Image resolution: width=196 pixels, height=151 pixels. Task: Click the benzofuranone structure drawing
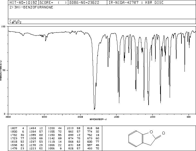[x=147, y=138]
